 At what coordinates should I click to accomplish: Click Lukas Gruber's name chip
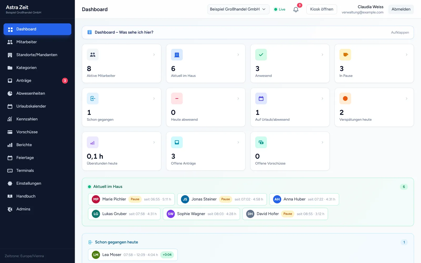124,214
